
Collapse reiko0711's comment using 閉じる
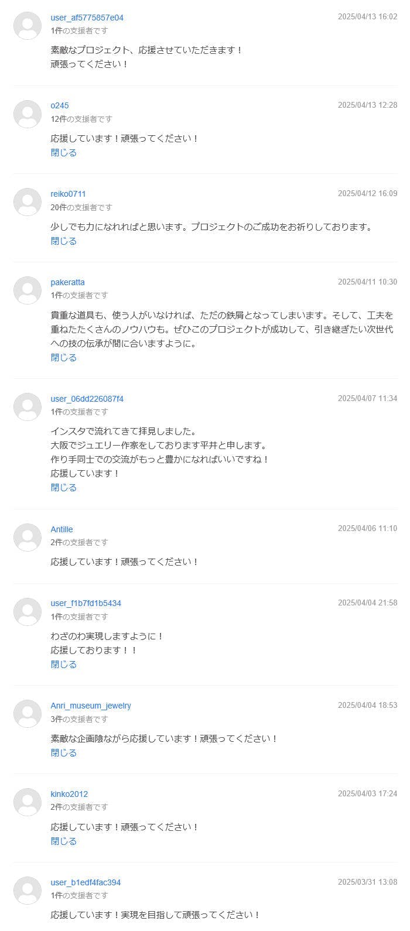pos(63,241)
